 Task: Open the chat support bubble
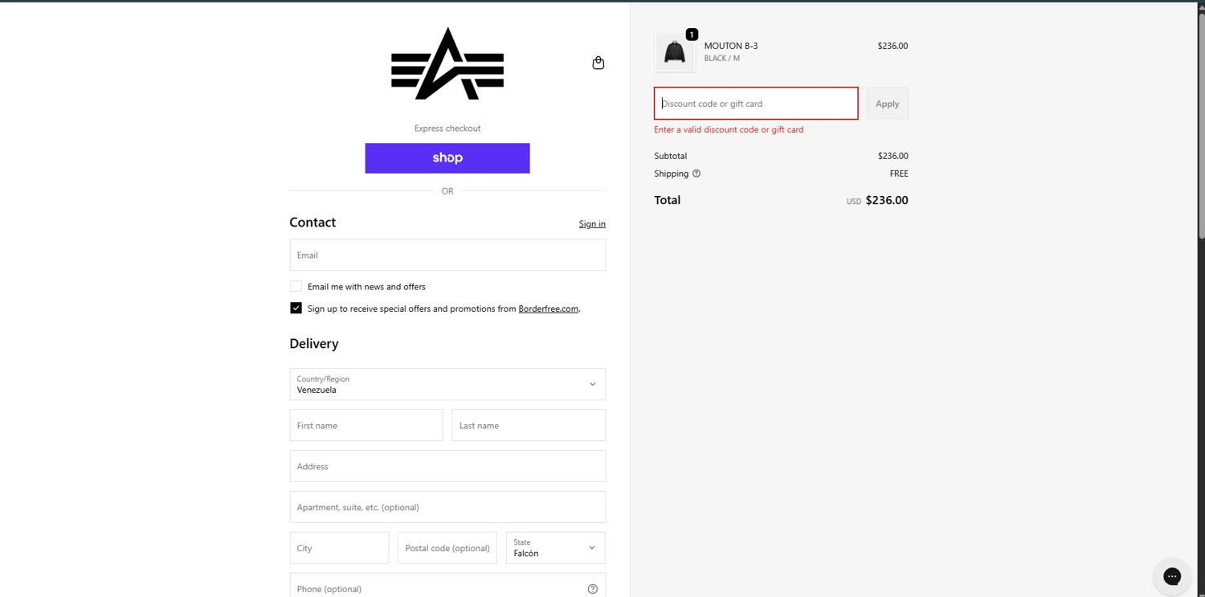click(x=1172, y=575)
